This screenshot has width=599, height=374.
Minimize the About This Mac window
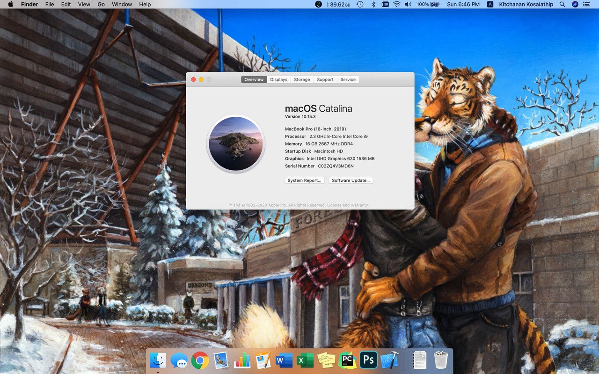pyautogui.click(x=201, y=79)
